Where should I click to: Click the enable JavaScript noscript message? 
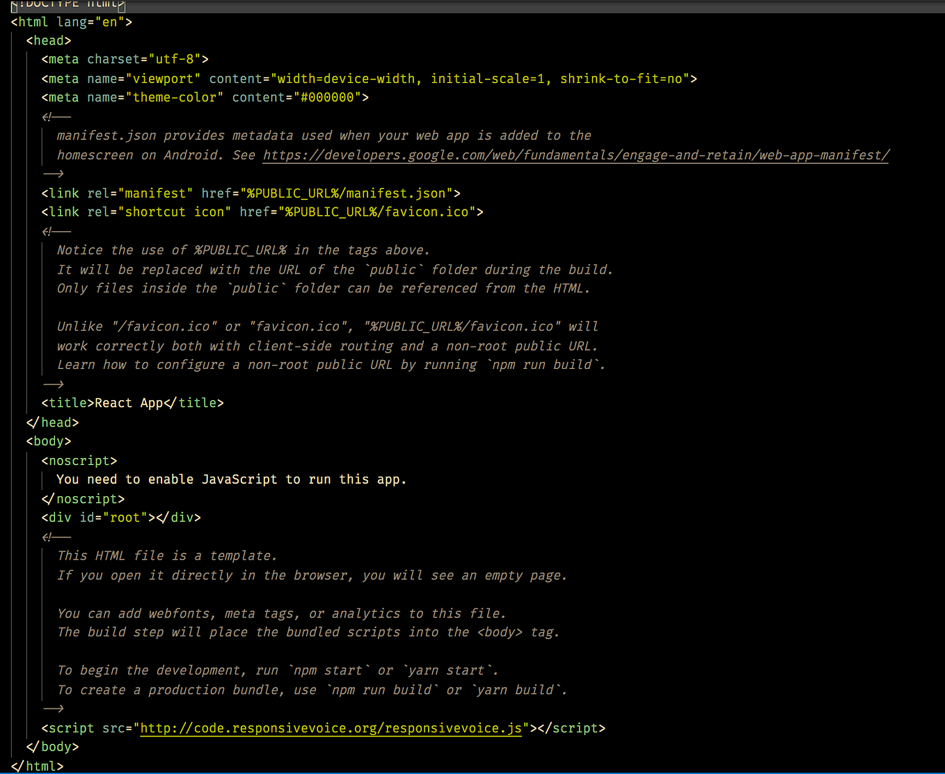[231, 479]
